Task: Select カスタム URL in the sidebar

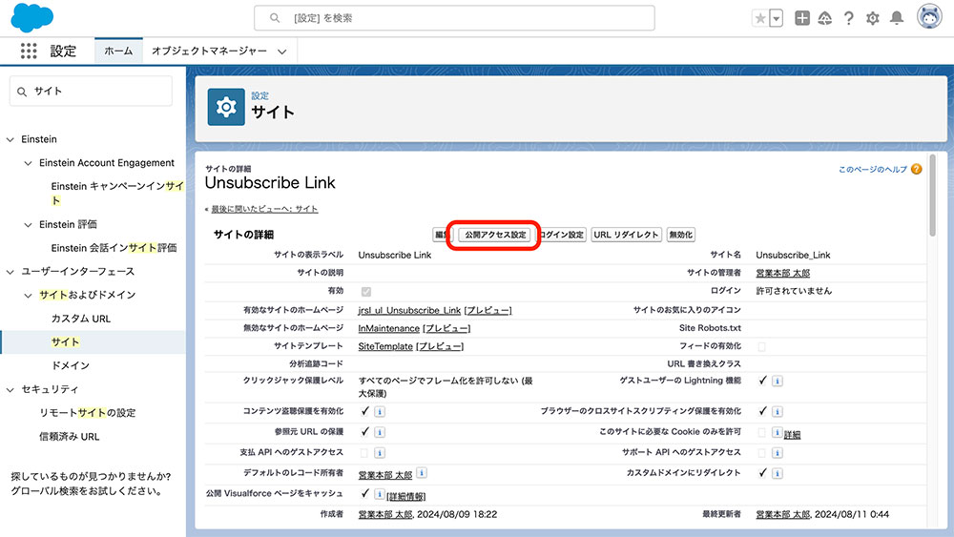Action: [81, 319]
